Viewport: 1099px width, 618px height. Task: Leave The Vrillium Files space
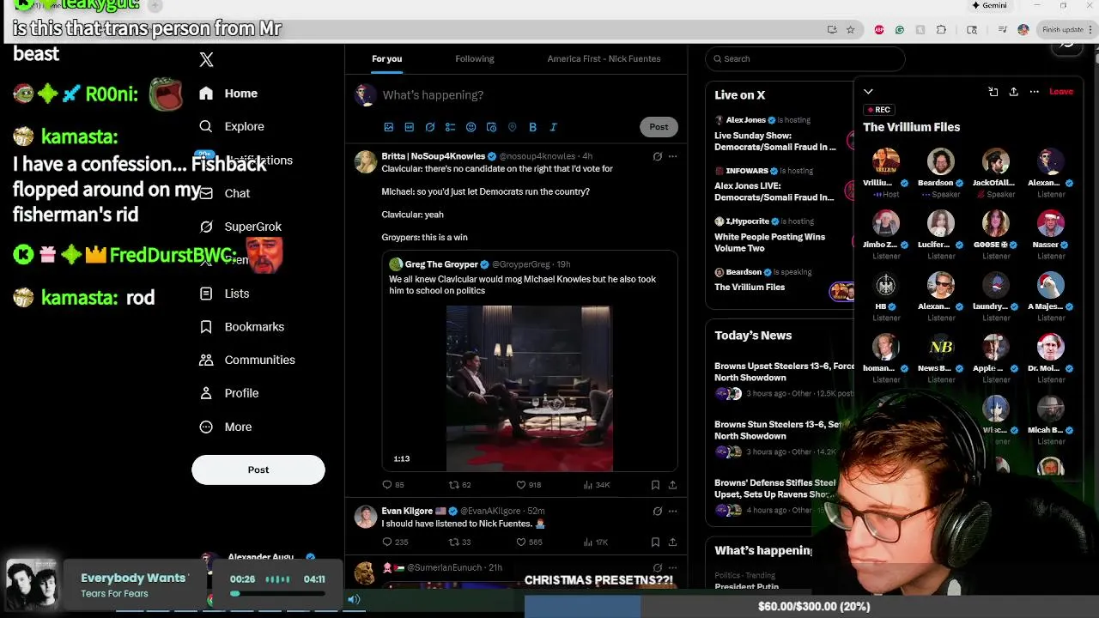[1061, 92]
